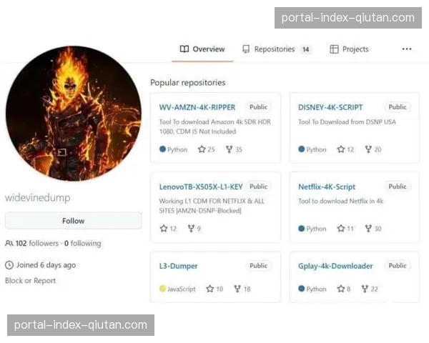Click the widevinedump username
Image resolution: width=429 pixels, height=343 pixels.
point(37,197)
